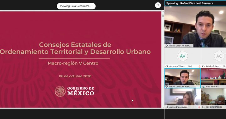The height and width of the screenshot is (119, 226).
Task: Click headset icon beside Alexandra Acevedo
Action: (x=167, y=107)
